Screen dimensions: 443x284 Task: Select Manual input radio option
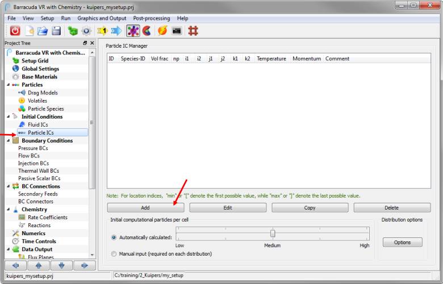tap(114, 253)
